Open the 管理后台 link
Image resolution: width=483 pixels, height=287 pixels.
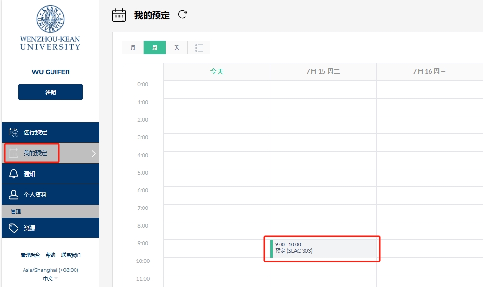click(x=30, y=255)
